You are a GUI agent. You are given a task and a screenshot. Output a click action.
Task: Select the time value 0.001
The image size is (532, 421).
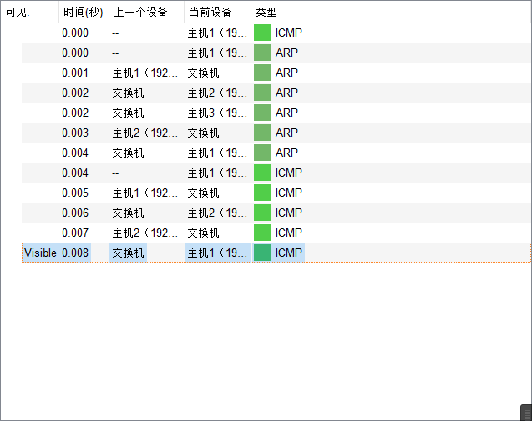(75, 73)
